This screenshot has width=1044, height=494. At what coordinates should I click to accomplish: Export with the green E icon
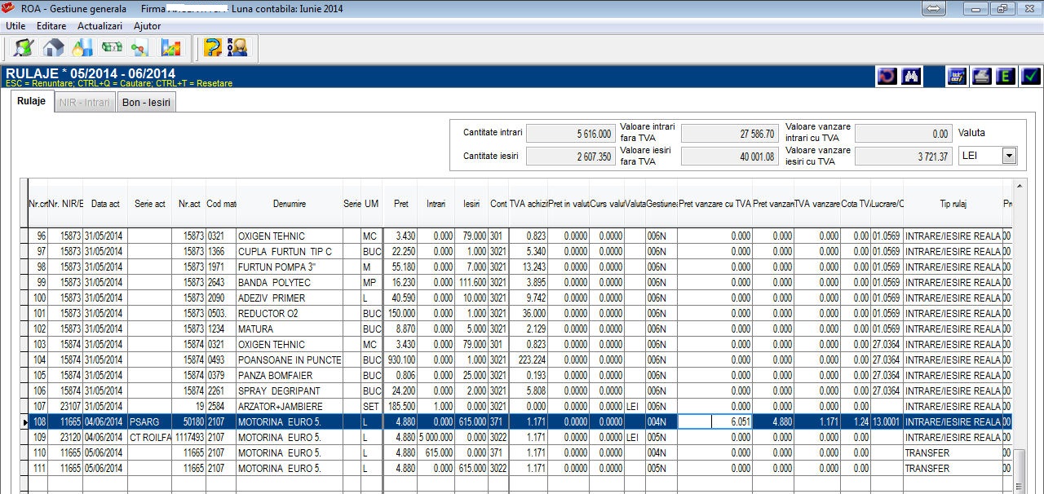click(x=1006, y=76)
